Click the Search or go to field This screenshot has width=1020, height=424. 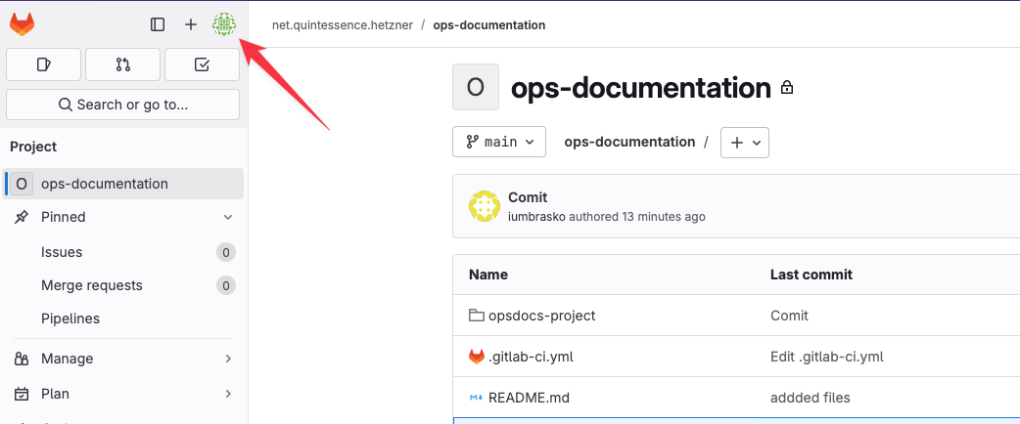pos(122,105)
